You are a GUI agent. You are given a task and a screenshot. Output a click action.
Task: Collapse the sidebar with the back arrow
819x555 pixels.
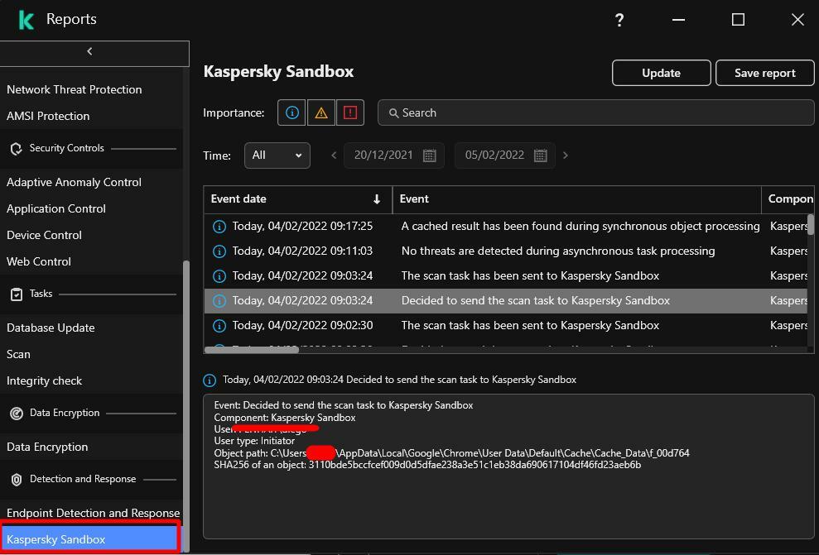[89, 52]
